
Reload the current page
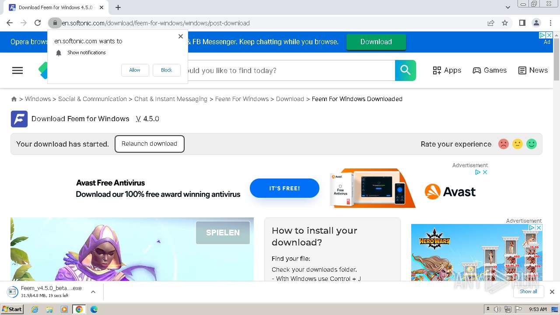38,23
